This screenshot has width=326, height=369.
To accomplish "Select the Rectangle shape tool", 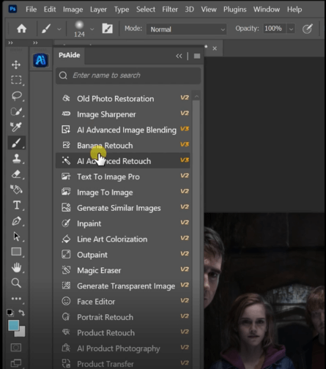I will [x=16, y=252].
